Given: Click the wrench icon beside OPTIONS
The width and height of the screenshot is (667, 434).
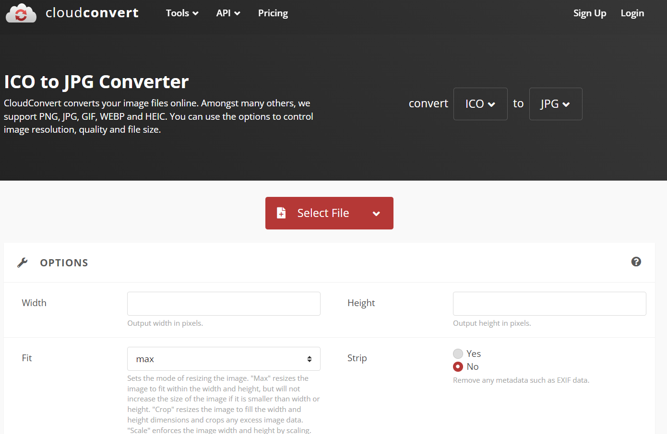Looking at the screenshot, I should 23,263.
